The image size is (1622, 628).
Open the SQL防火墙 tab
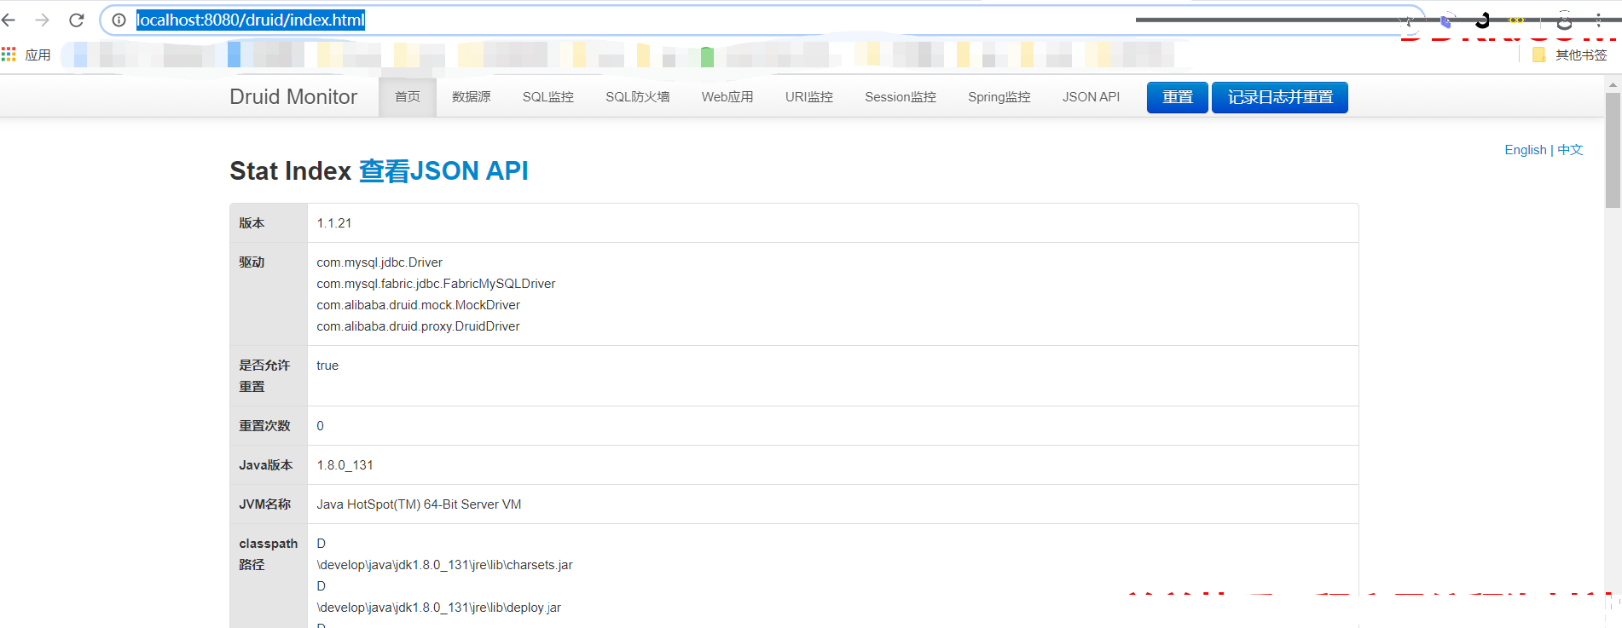click(x=638, y=97)
